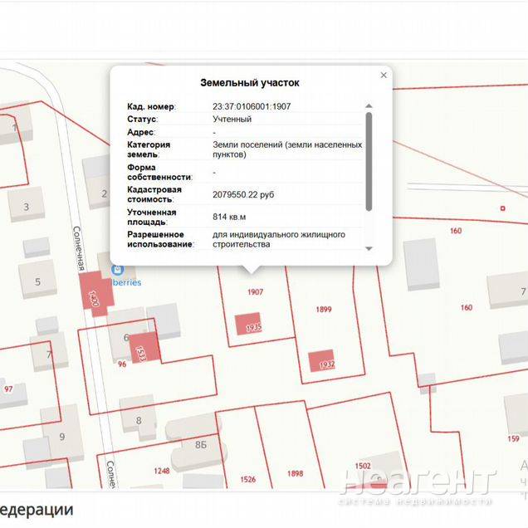This screenshot has width=528, height=528.
Task: Click the Статус row value Учтенный
Action: [x=232, y=120]
